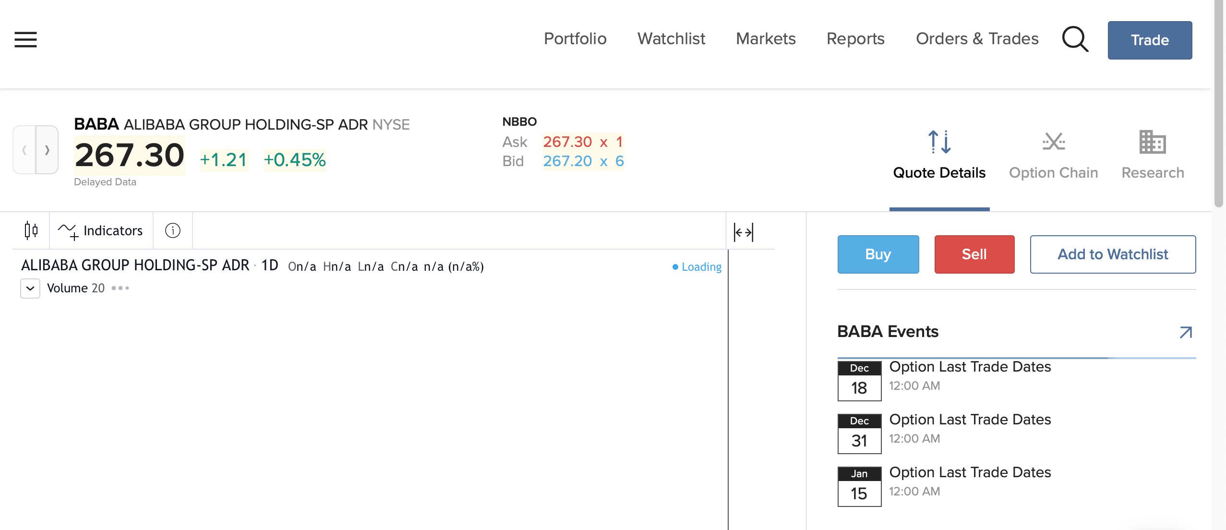Click the ask price 267.30 x 1

(x=583, y=142)
